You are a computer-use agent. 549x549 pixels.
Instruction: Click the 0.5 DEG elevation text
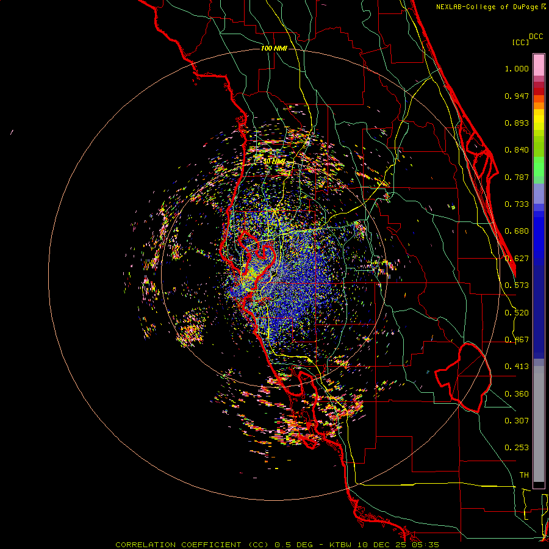(x=294, y=545)
